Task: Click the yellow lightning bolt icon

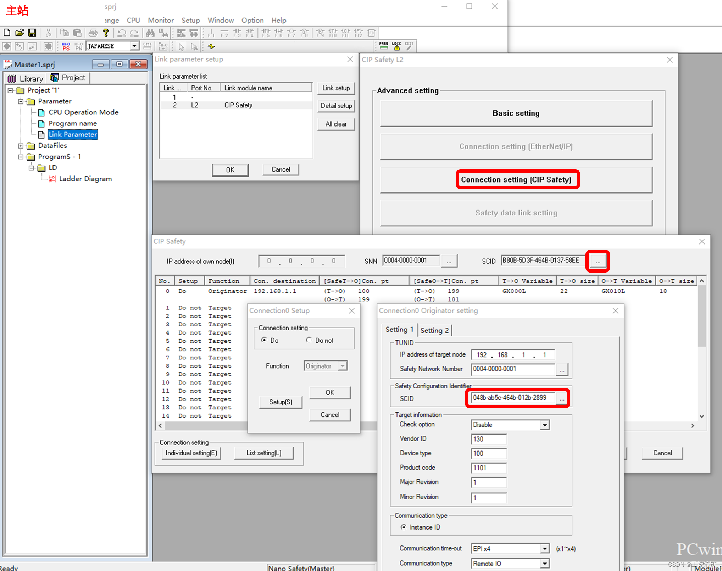Action: [211, 46]
